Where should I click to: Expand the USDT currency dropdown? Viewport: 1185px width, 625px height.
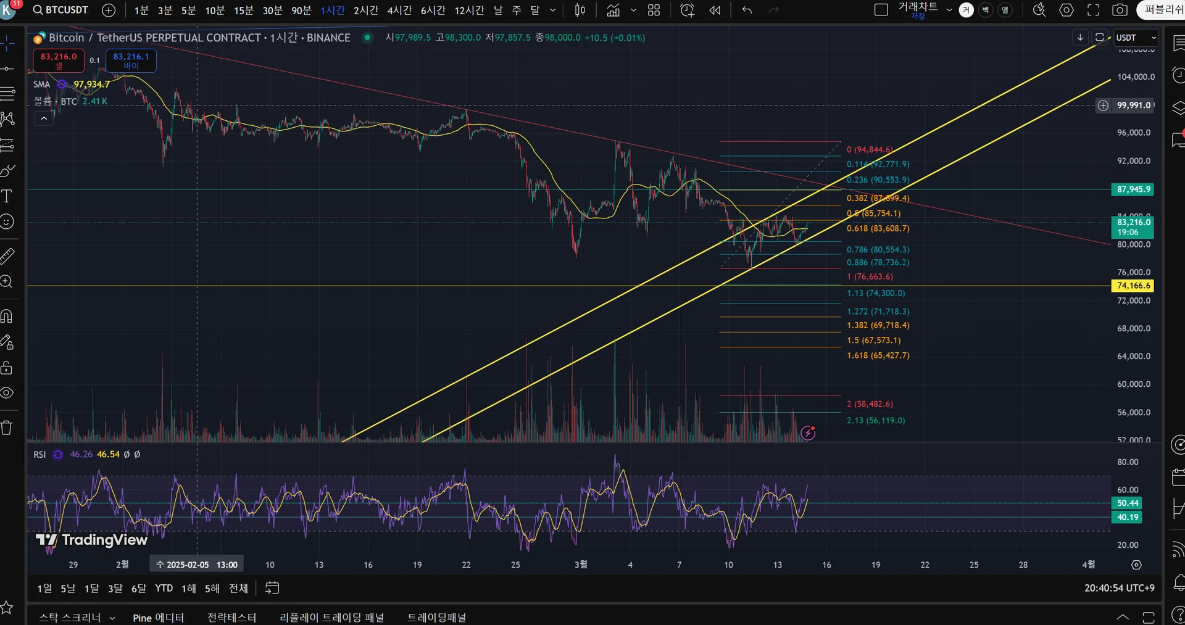[1136, 38]
